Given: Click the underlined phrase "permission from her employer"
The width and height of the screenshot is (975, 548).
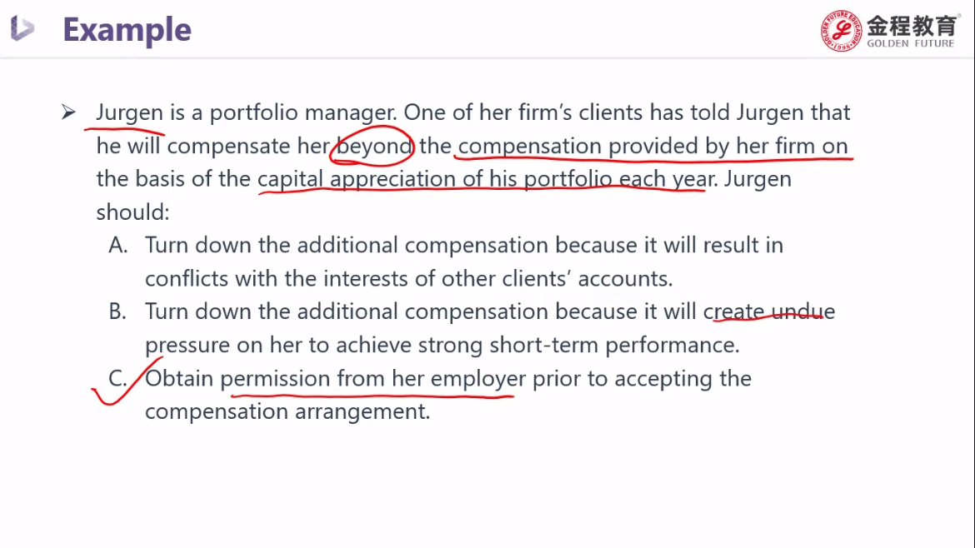Looking at the screenshot, I should click(x=372, y=379).
